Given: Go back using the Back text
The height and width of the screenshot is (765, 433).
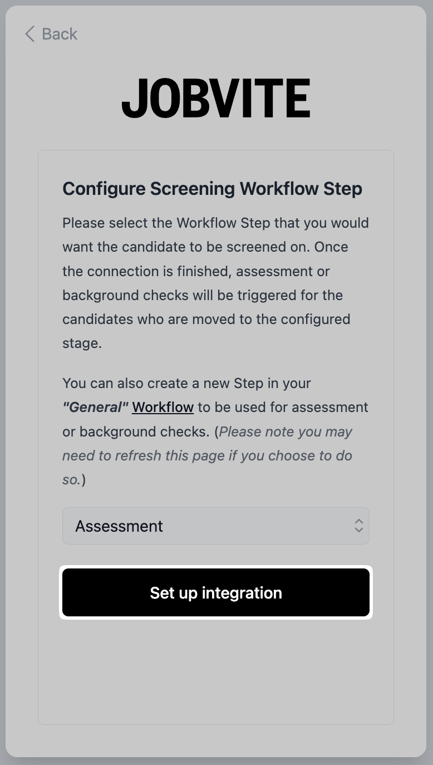Looking at the screenshot, I should pyautogui.click(x=60, y=34).
